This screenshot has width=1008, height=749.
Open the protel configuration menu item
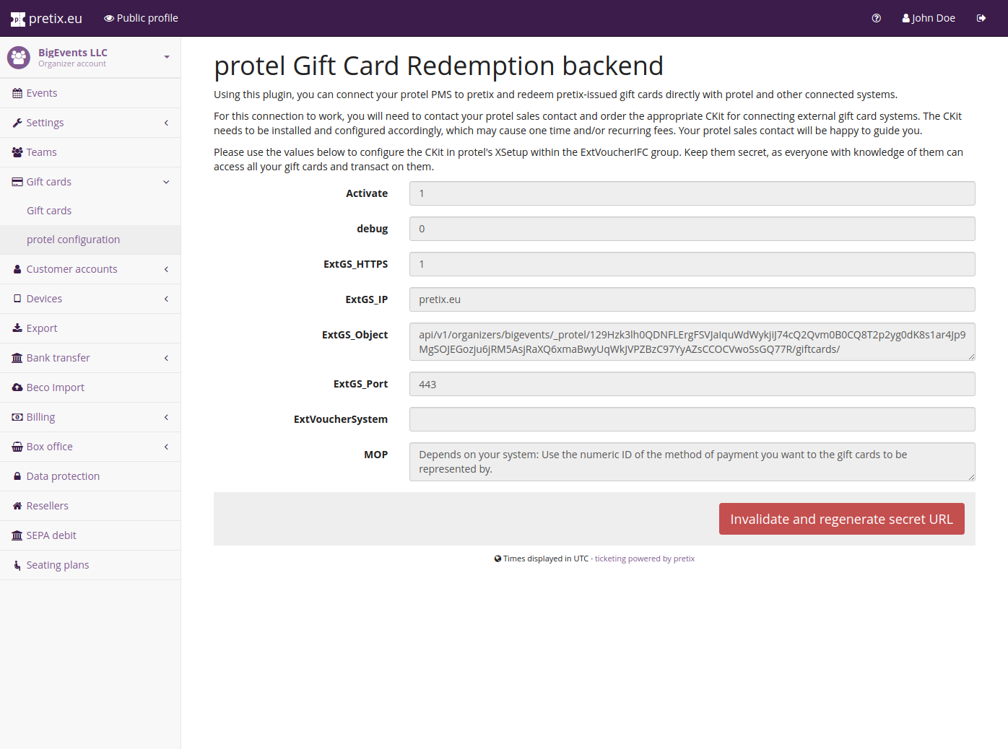click(73, 240)
